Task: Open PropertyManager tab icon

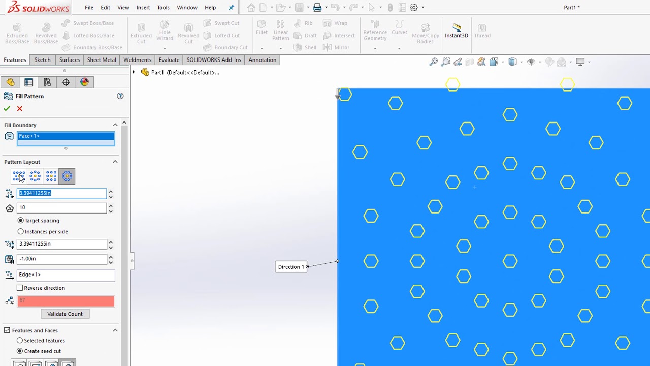Action: point(29,82)
